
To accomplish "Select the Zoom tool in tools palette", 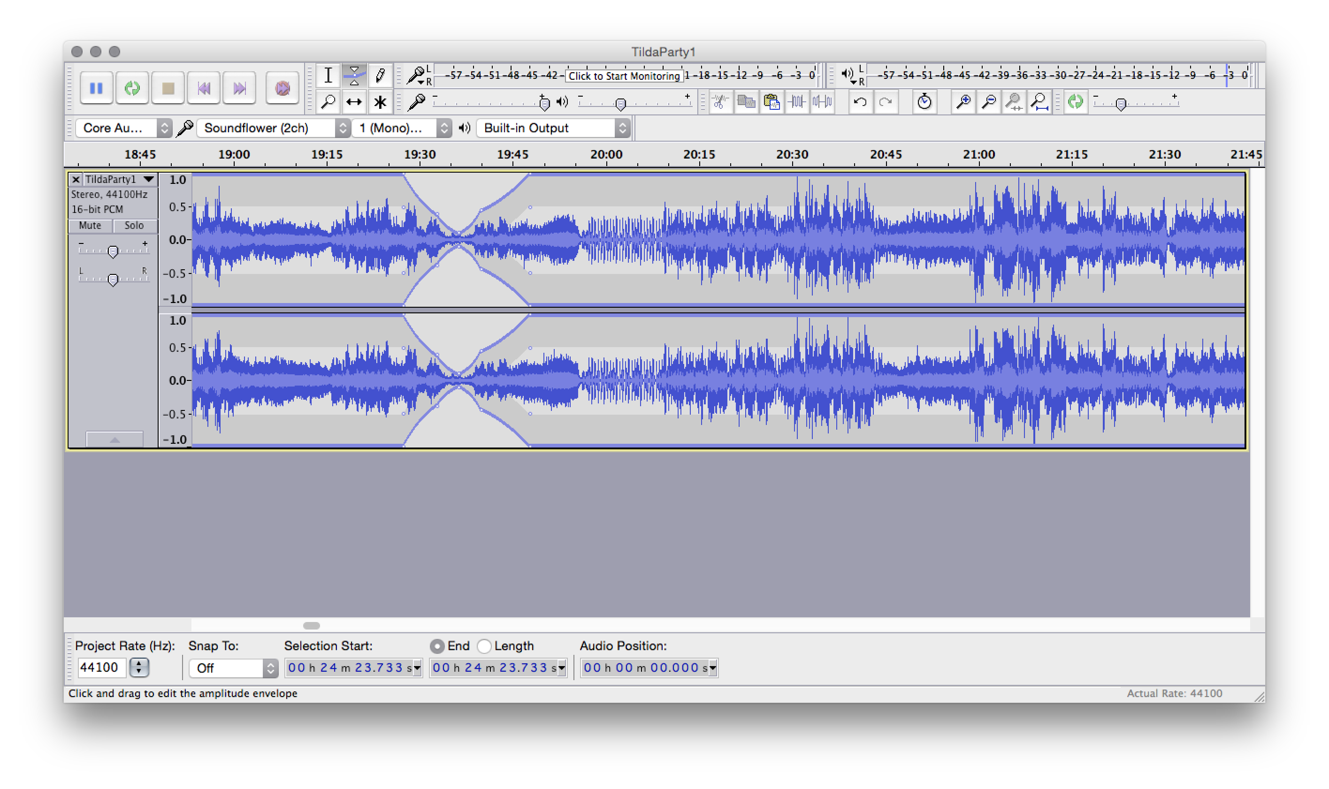I will 328,101.
